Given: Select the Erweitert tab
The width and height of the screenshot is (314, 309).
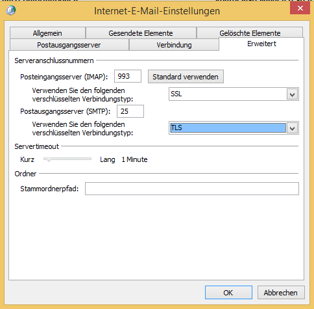Looking at the screenshot, I should (x=261, y=44).
